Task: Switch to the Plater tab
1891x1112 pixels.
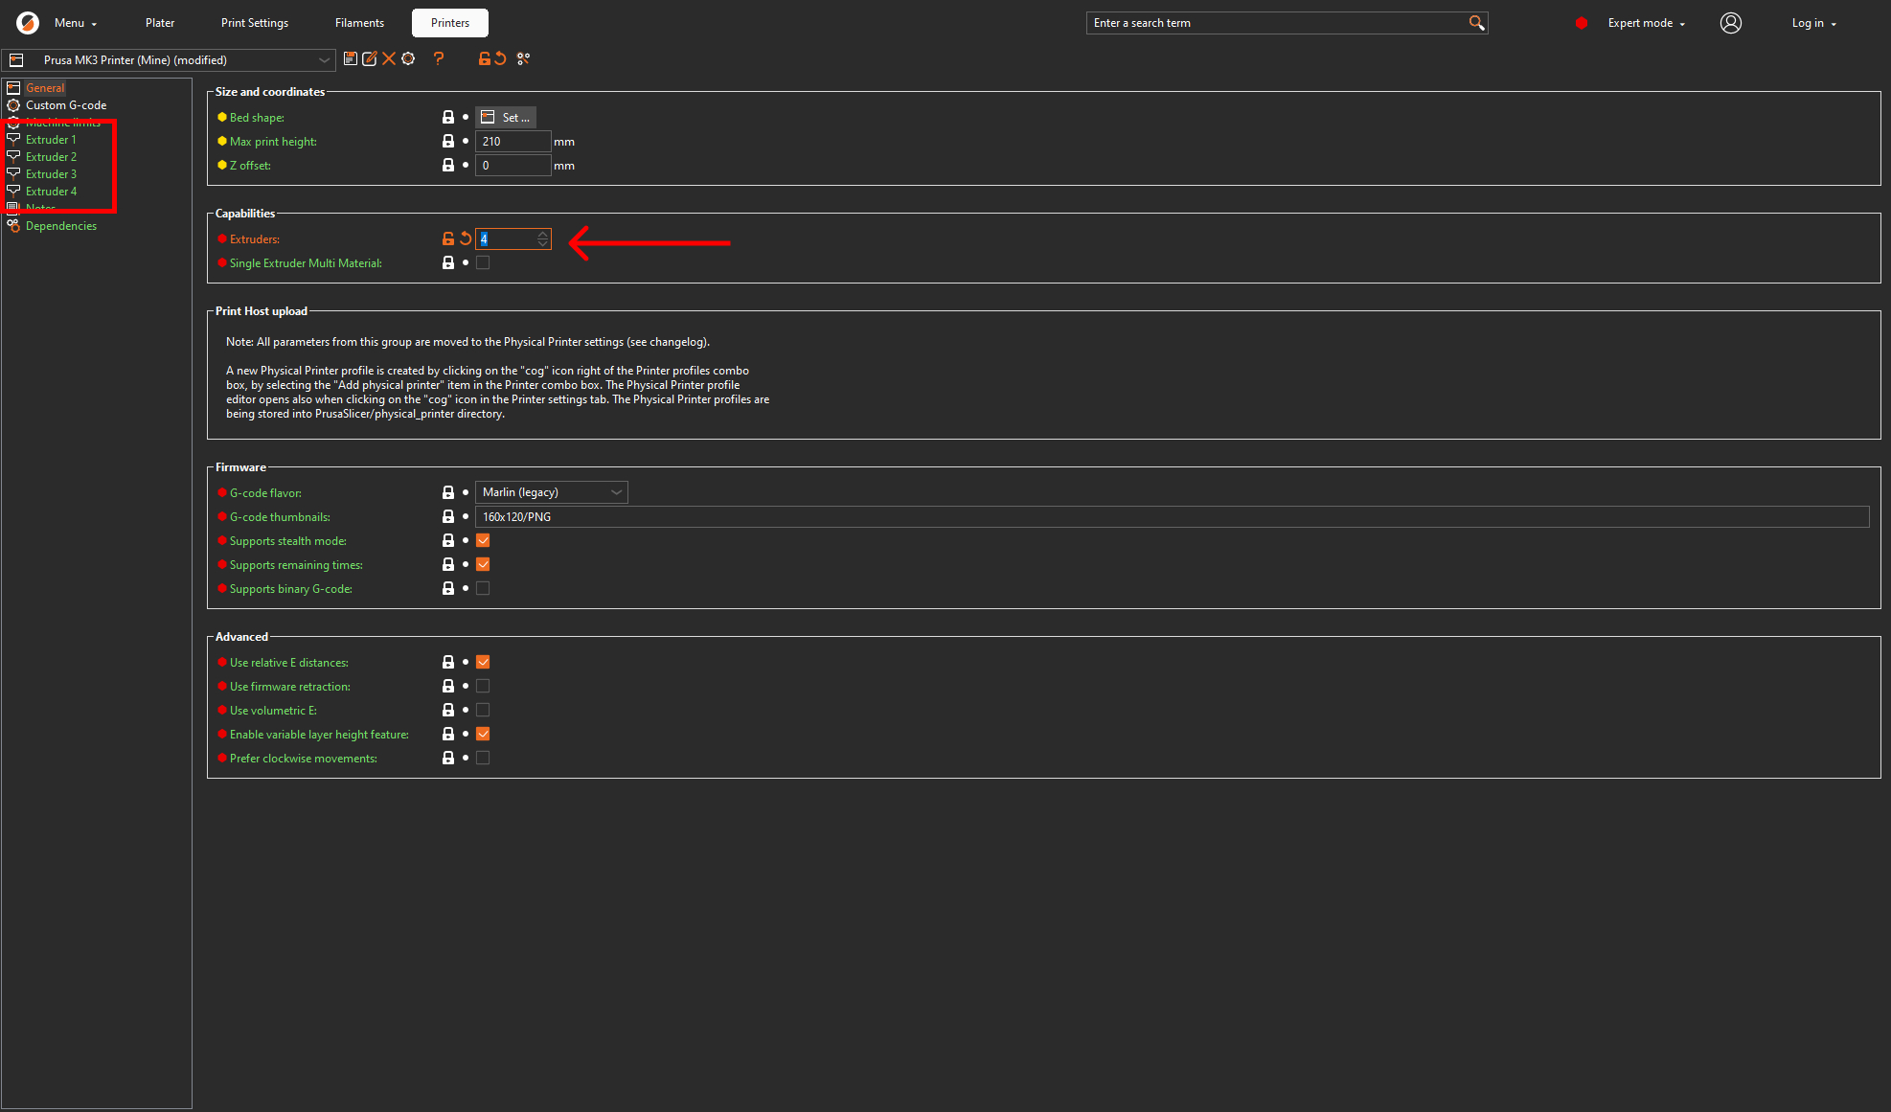Action: [x=160, y=23]
